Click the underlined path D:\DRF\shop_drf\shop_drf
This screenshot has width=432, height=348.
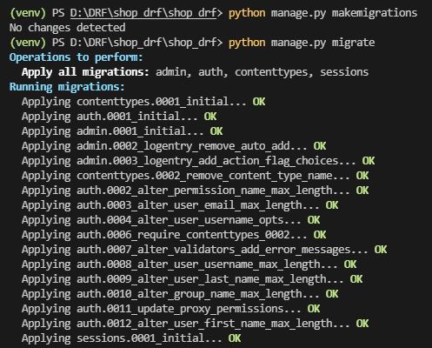(x=143, y=13)
